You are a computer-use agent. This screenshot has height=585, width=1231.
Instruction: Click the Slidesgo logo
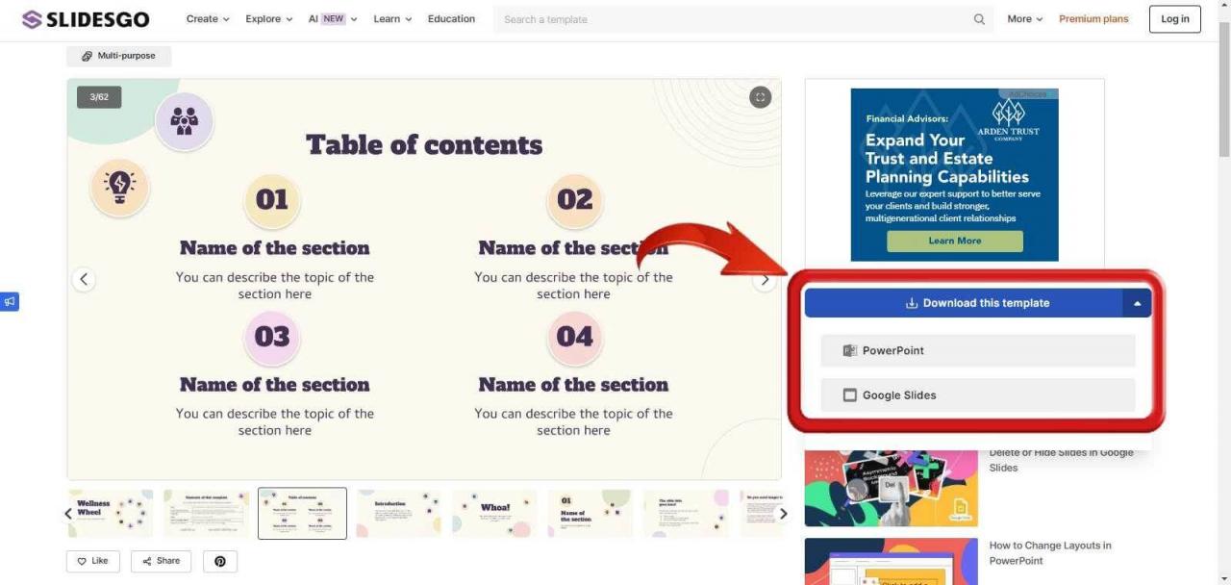tap(85, 18)
